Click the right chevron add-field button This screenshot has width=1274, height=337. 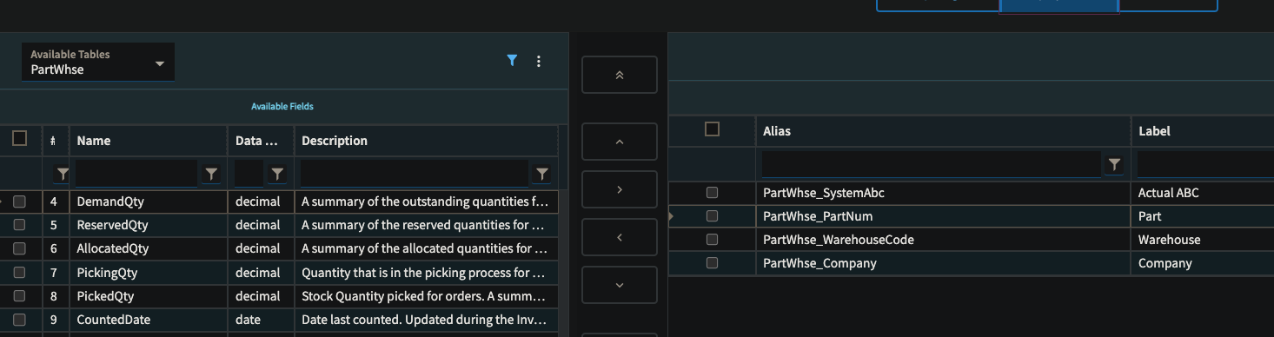point(620,189)
